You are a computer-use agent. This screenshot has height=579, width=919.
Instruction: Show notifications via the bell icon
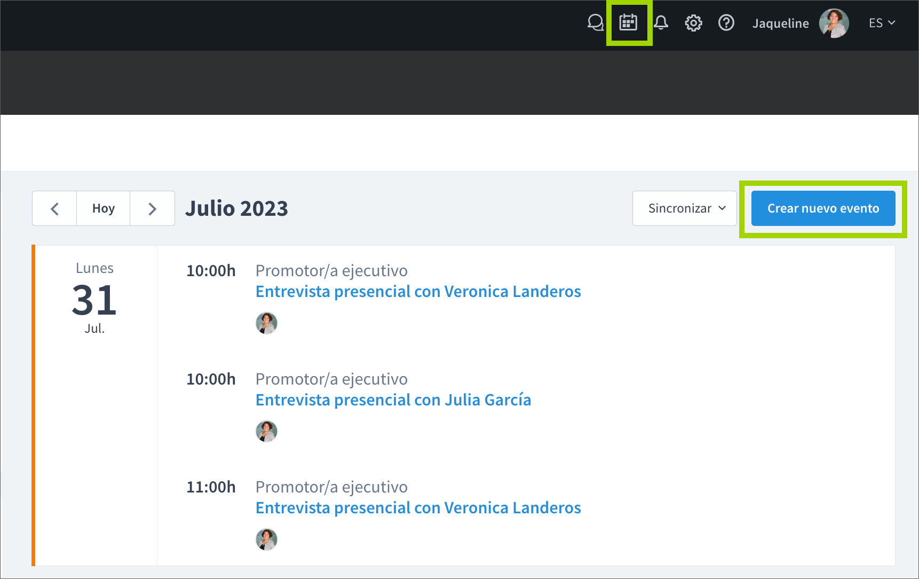click(x=661, y=23)
